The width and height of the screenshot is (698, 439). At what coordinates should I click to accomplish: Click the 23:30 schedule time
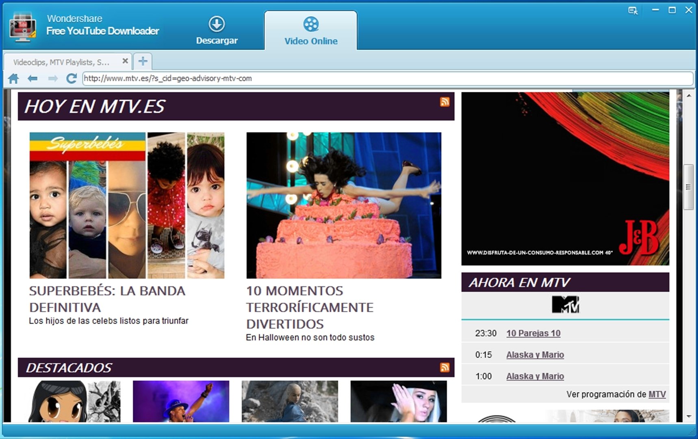486,333
